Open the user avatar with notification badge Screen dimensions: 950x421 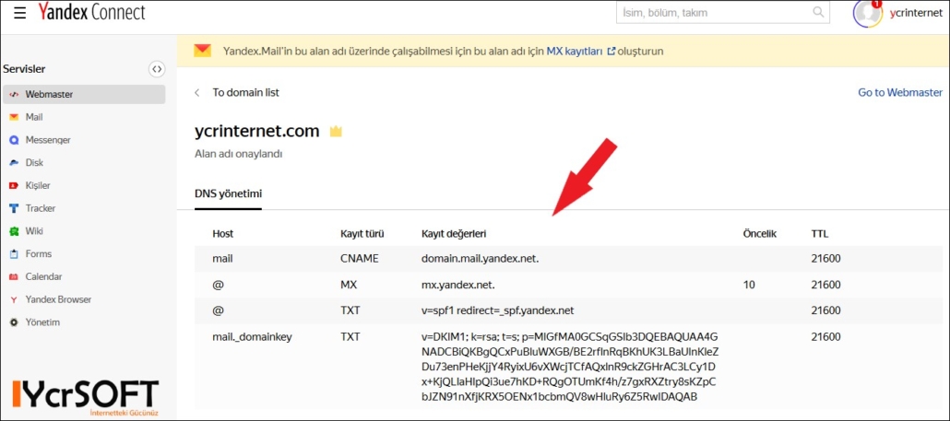point(868,13)
